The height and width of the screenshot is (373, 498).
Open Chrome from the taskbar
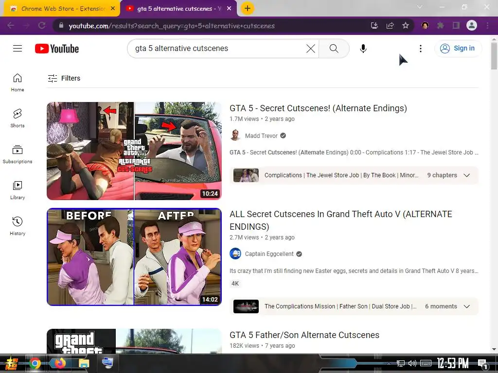tap(35, 363)
